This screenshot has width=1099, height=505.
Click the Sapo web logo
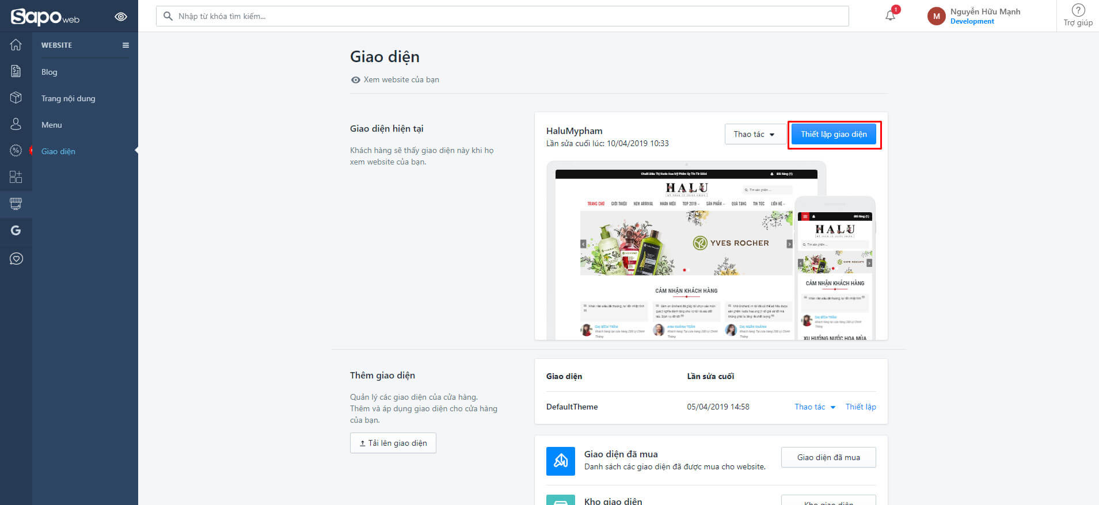(x=45, y=17)
